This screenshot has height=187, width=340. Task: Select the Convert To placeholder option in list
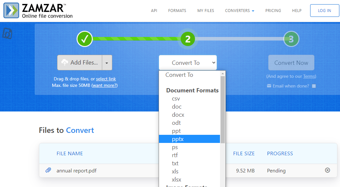pyautogui.click(x=189, y=75)
